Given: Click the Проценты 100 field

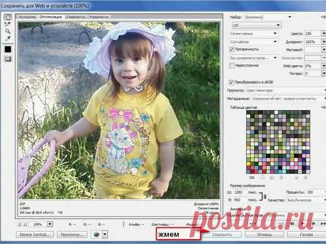Looking at the screenshot, I should (x=315, y=192).
